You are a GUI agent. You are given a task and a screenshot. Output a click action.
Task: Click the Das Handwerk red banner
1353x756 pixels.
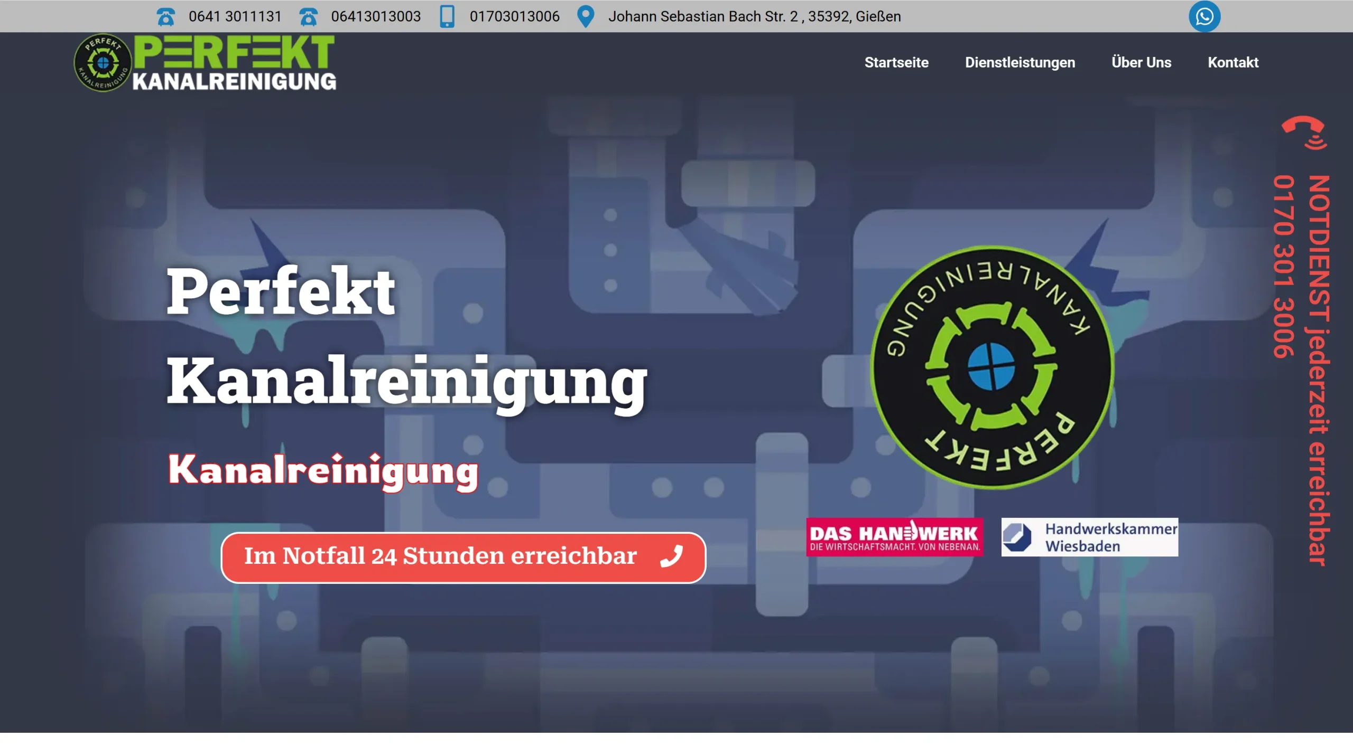(894, 537)
